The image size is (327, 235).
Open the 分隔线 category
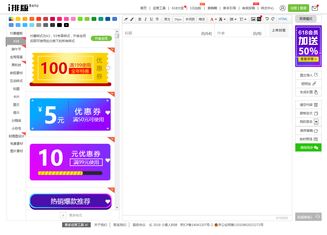16,120
